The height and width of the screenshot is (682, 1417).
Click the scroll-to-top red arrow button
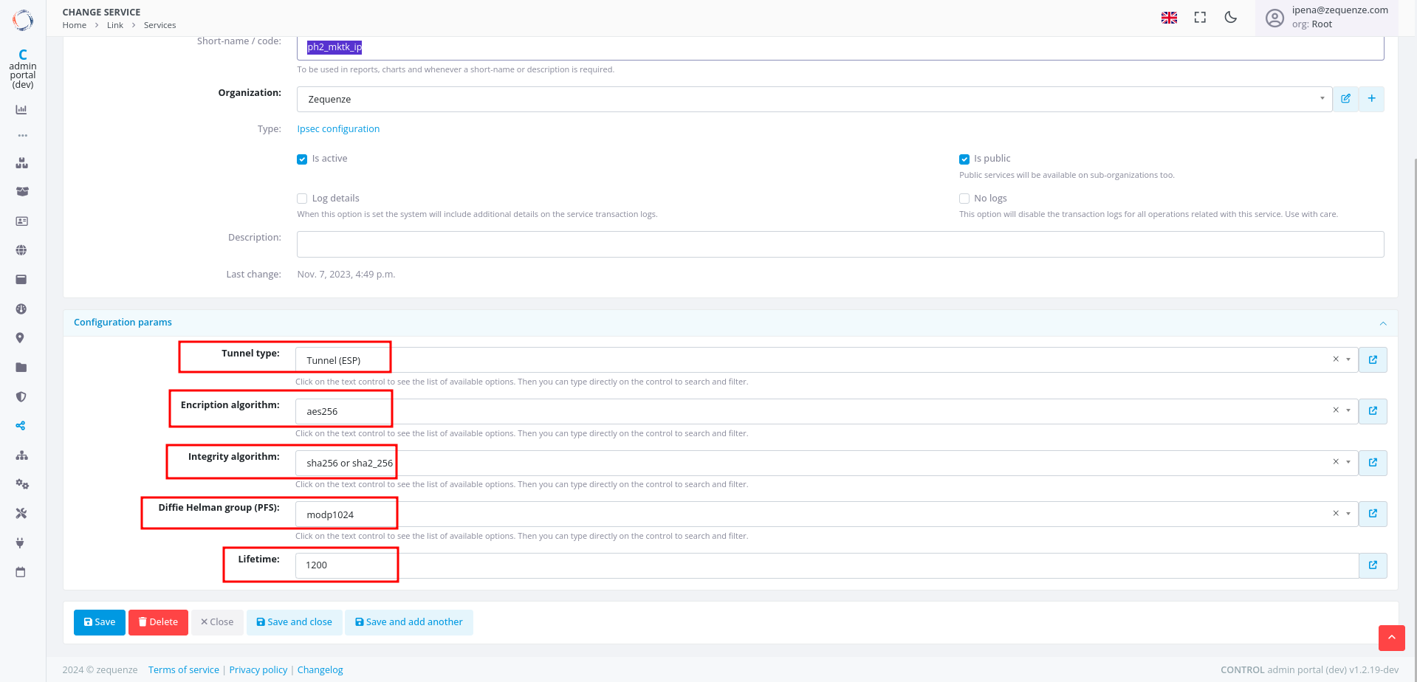[1391, 638]
